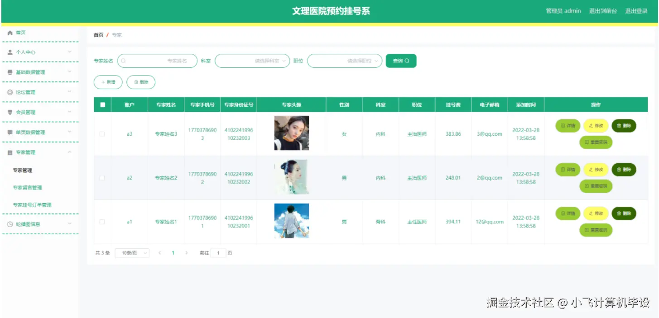Click the icon beside 会员管理
This screenshot has width=659, height=318.
point(10,112)
